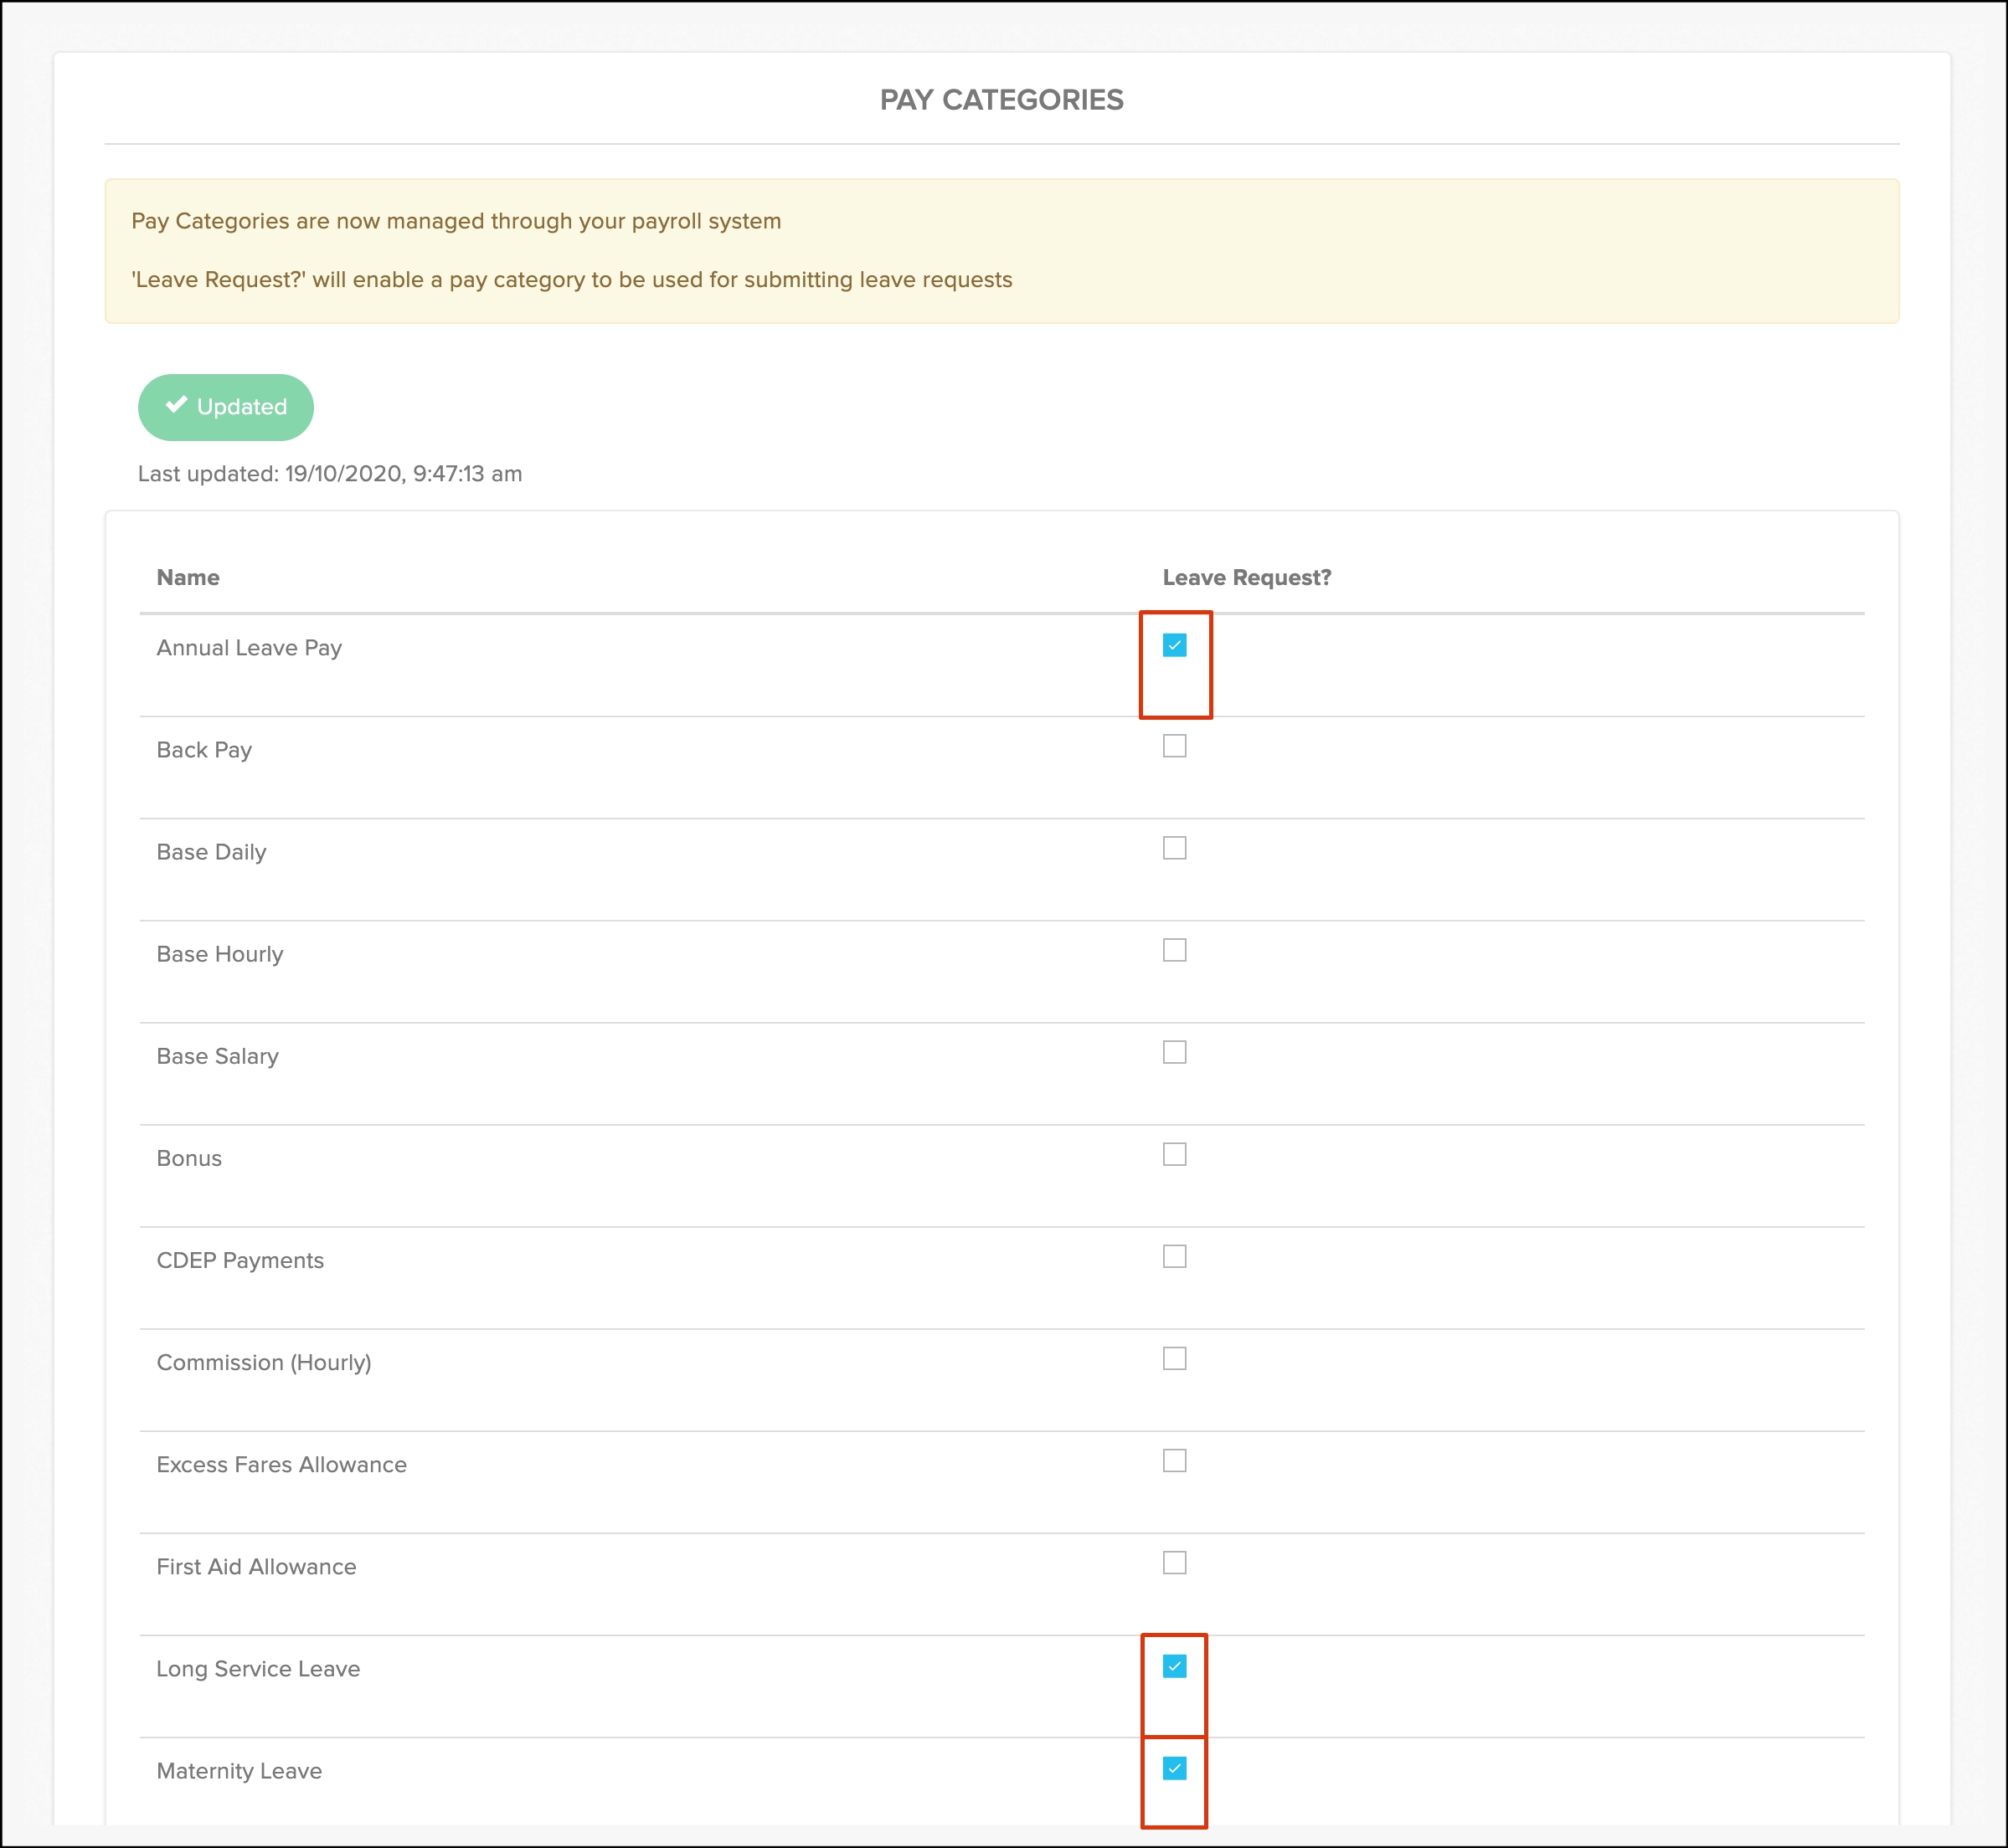
Task: Click the Leave Request? column header
Action: point(1247,578)
